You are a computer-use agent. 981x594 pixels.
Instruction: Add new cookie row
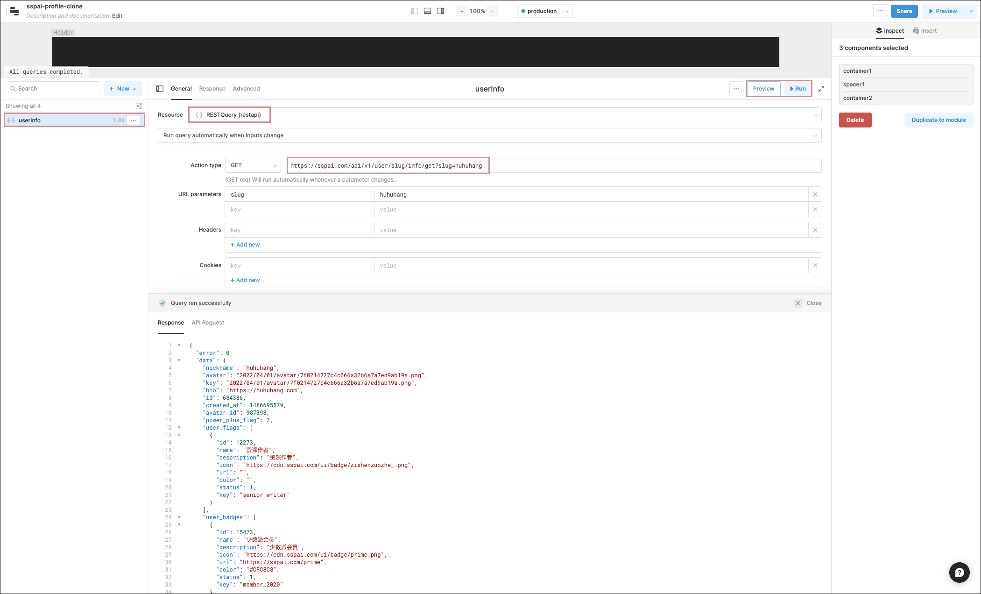245,280
